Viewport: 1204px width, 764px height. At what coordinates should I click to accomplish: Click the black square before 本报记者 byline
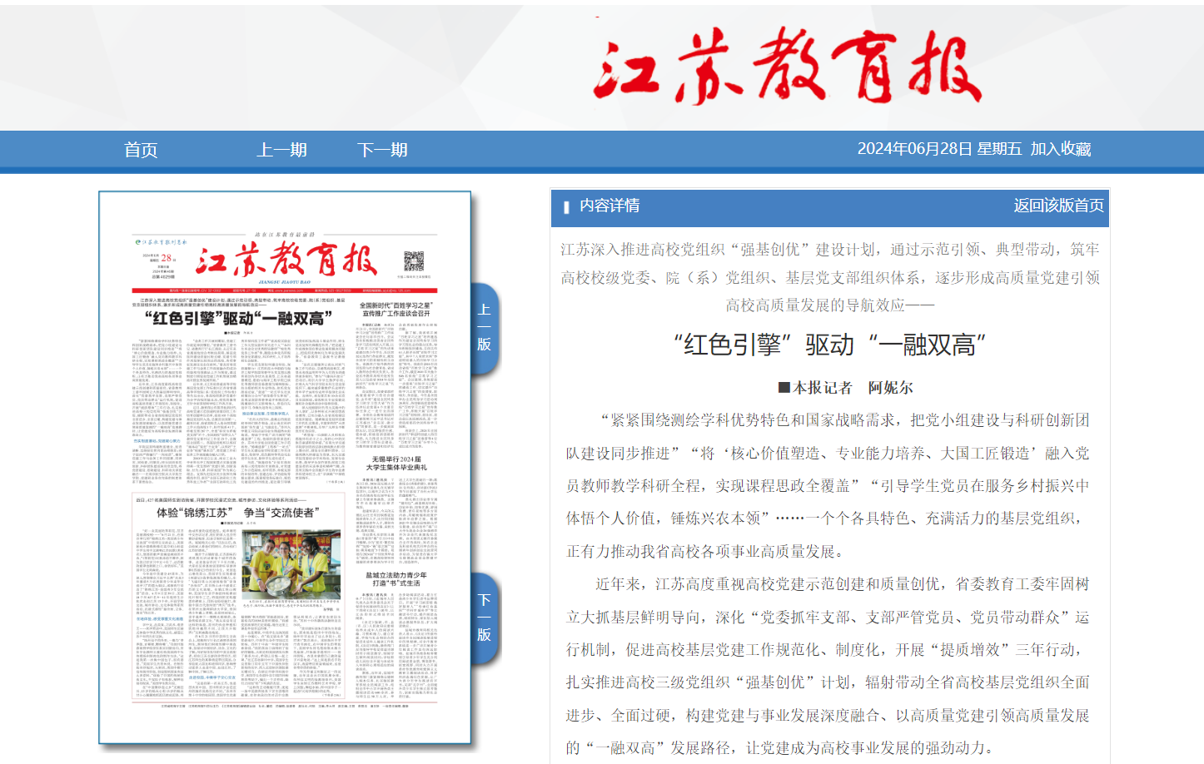point(784,388)
